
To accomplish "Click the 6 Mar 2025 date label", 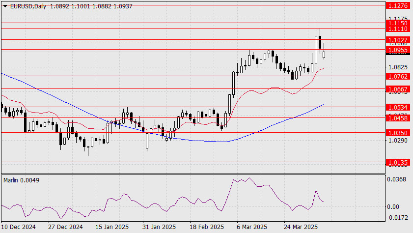I will pos(252,227).
